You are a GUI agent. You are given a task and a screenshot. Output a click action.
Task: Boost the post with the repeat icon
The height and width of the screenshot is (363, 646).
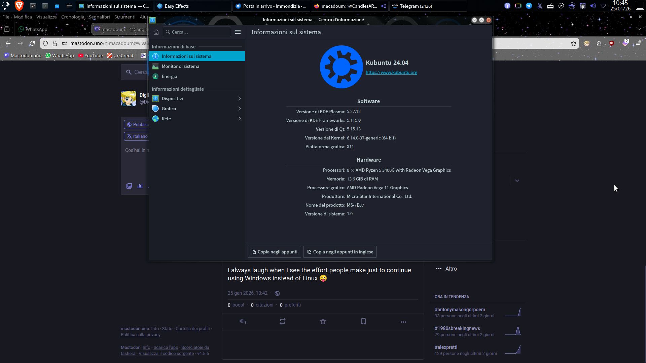(283, 322)
